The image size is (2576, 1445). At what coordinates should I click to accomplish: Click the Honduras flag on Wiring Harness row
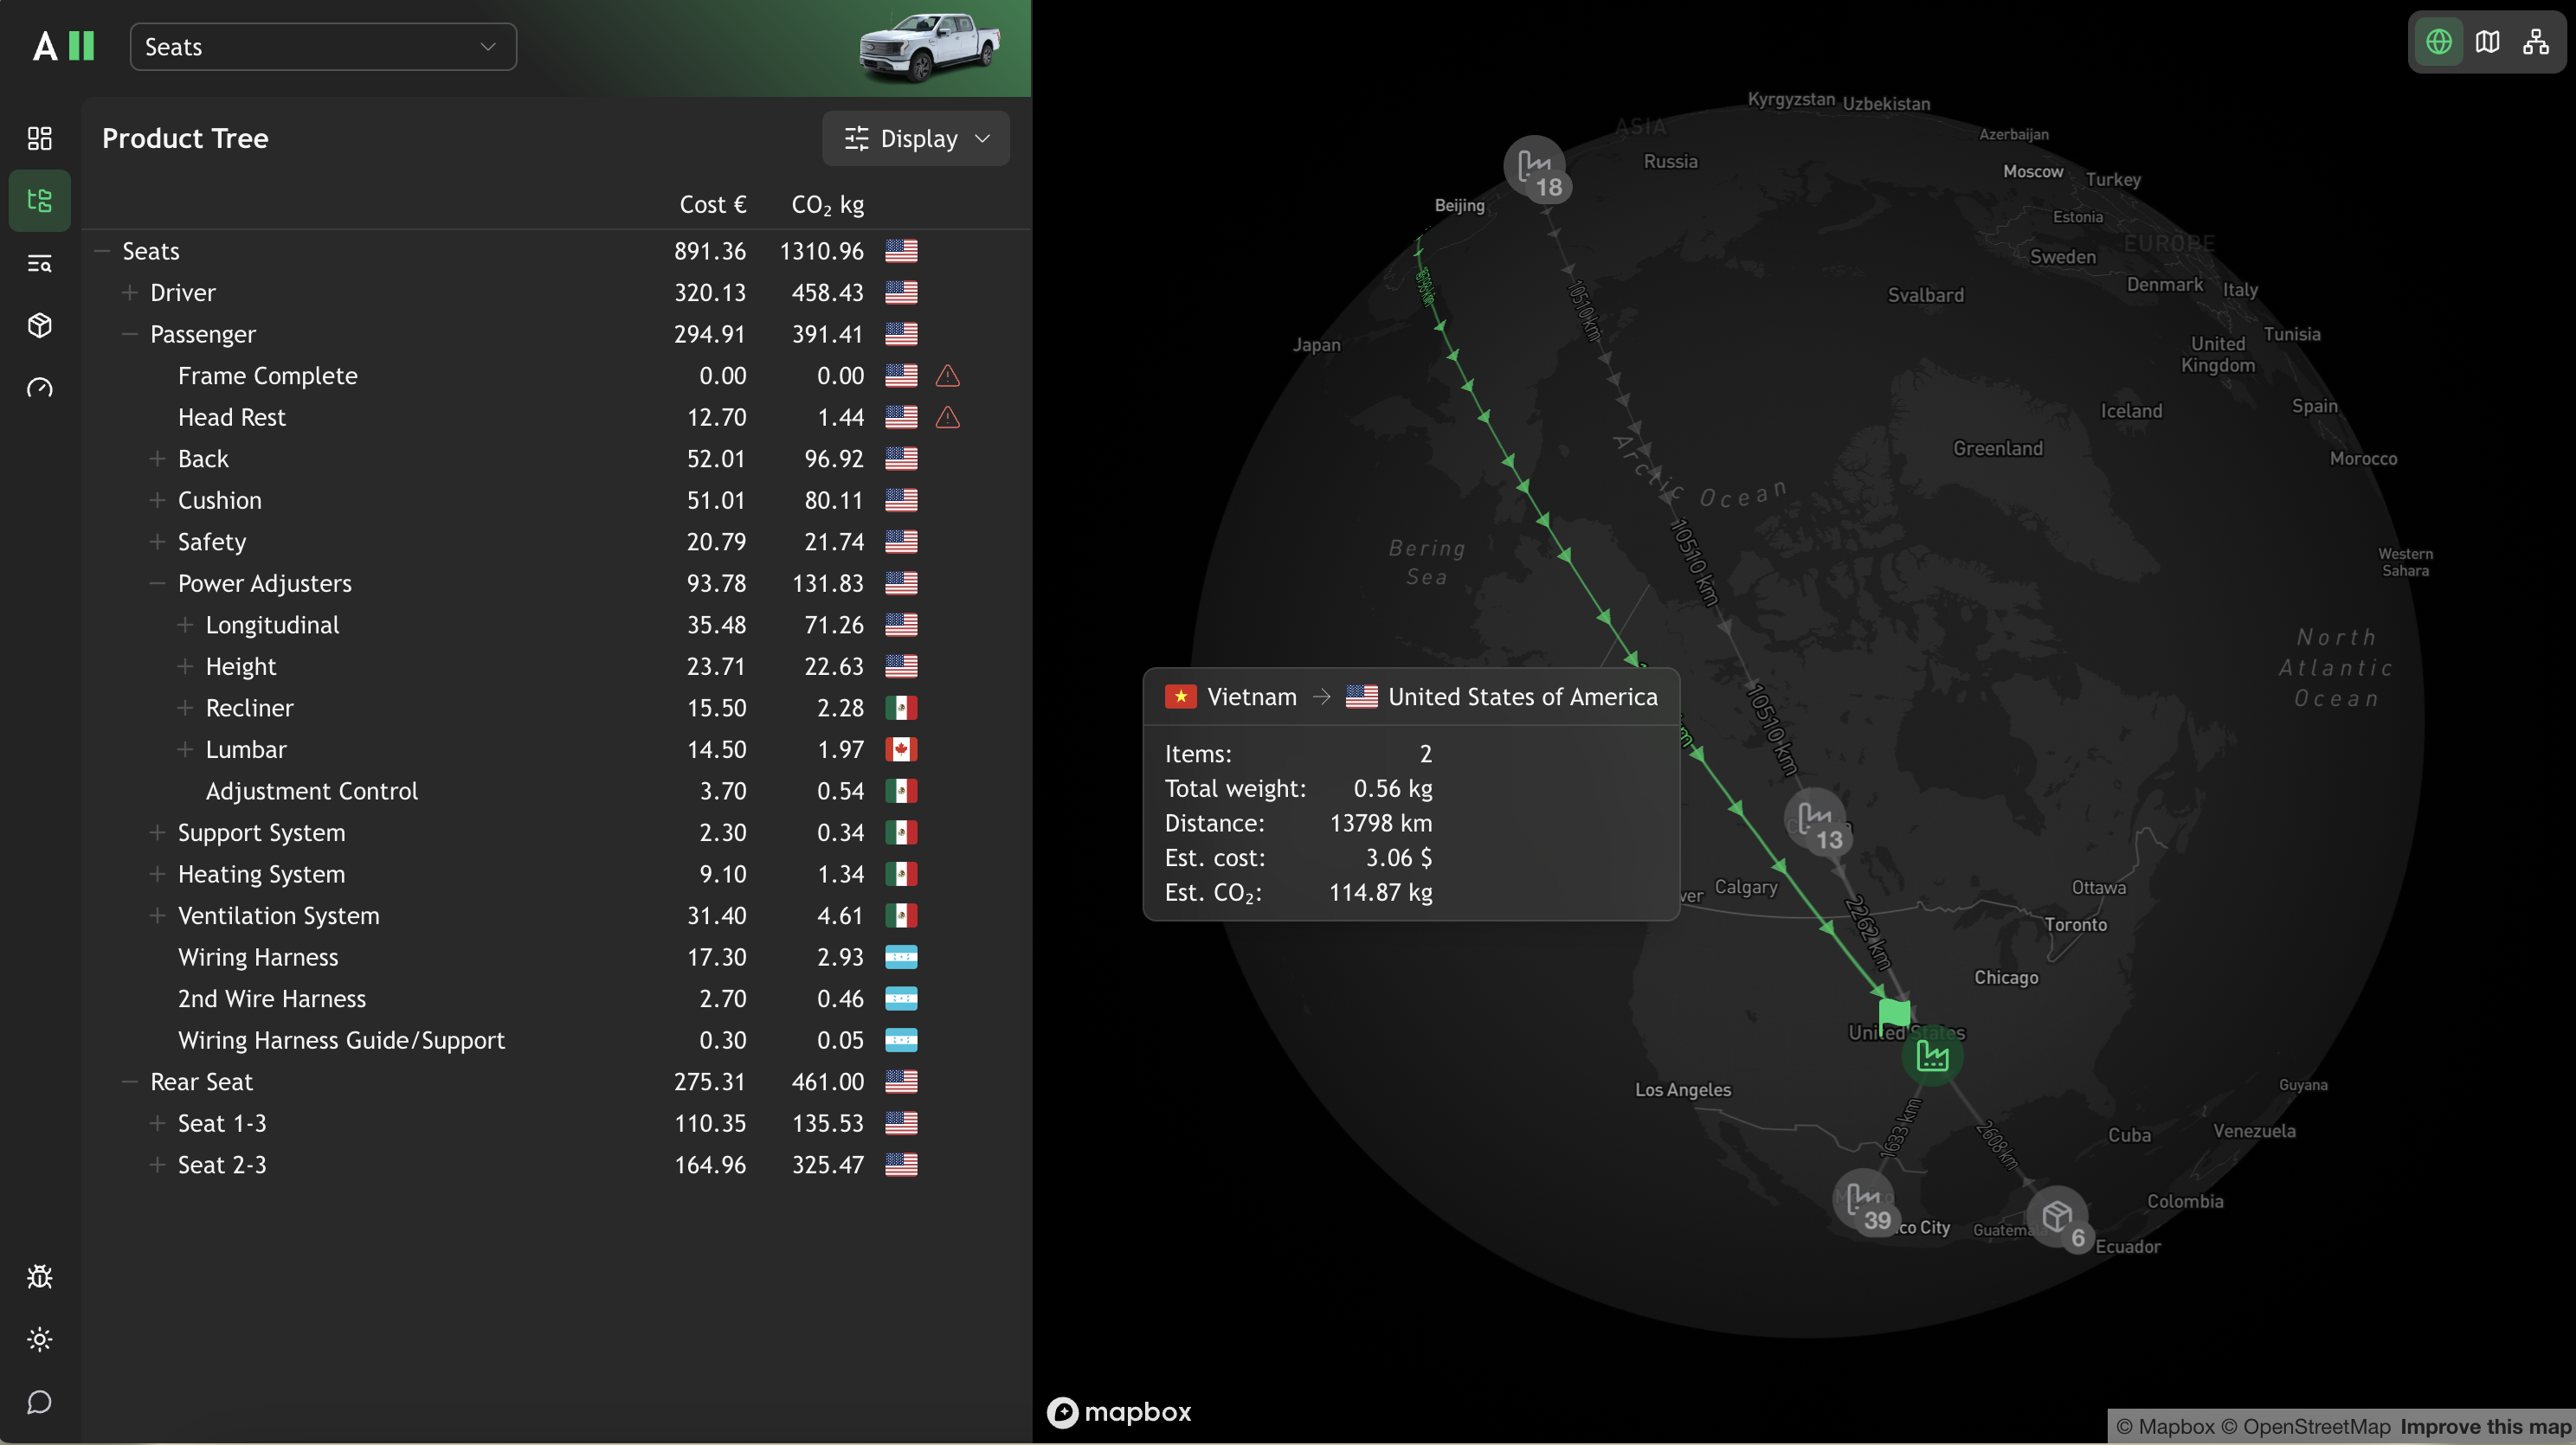(901, 957)
